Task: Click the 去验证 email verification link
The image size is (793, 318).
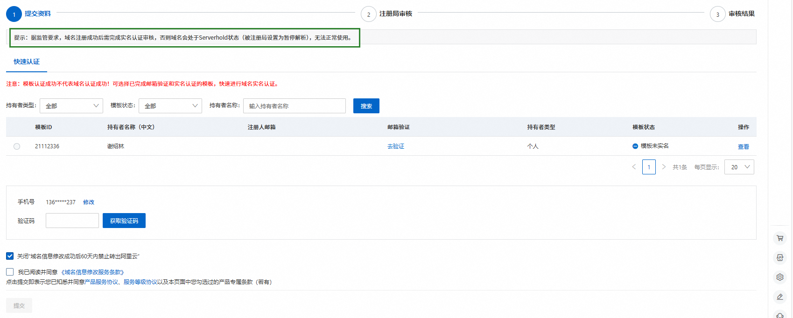Action: coord(396,146)
